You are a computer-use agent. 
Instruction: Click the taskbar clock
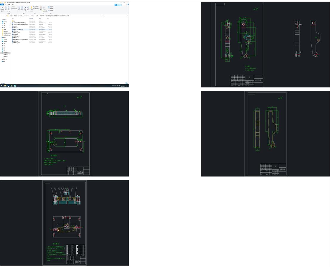point(123,86)
